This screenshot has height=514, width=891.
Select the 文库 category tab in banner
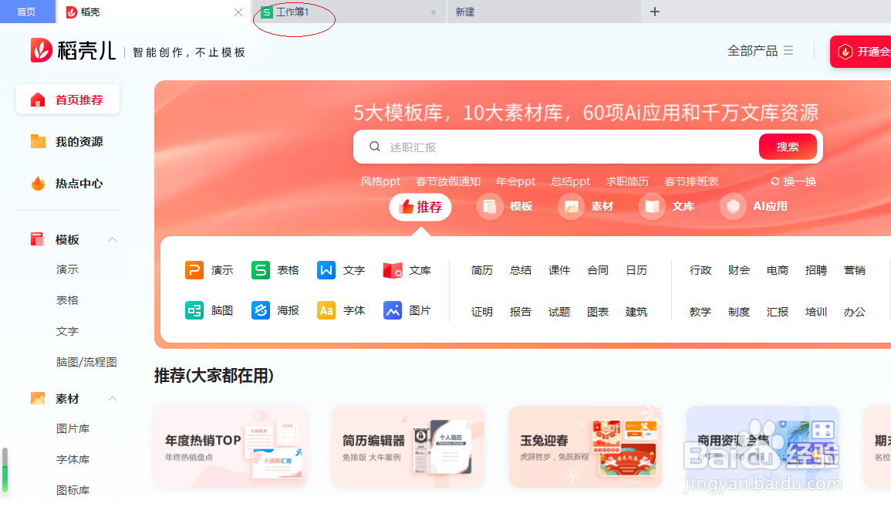667,206
